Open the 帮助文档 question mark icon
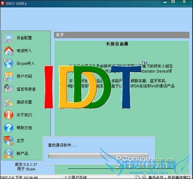 pyautogui.click(x=9, y=128)
